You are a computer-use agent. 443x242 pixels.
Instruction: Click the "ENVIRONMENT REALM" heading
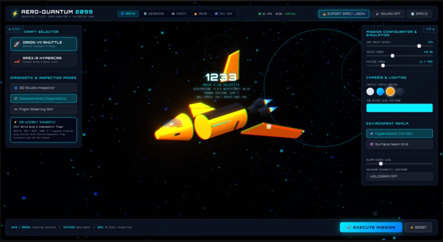click(x=387, y=123)
